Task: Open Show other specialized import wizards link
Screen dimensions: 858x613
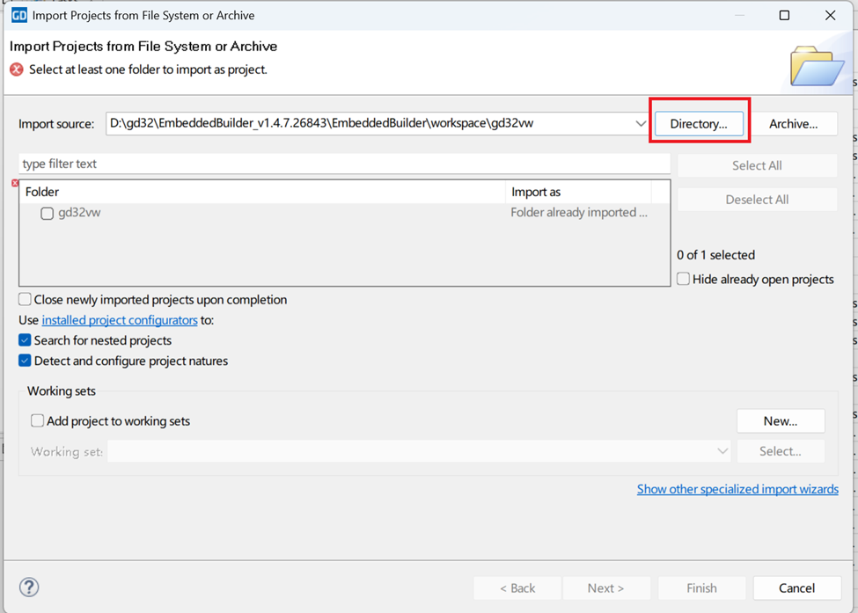Action: coord(737,489)
